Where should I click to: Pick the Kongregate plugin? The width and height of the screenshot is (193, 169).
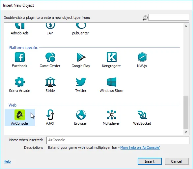point(111,60)
